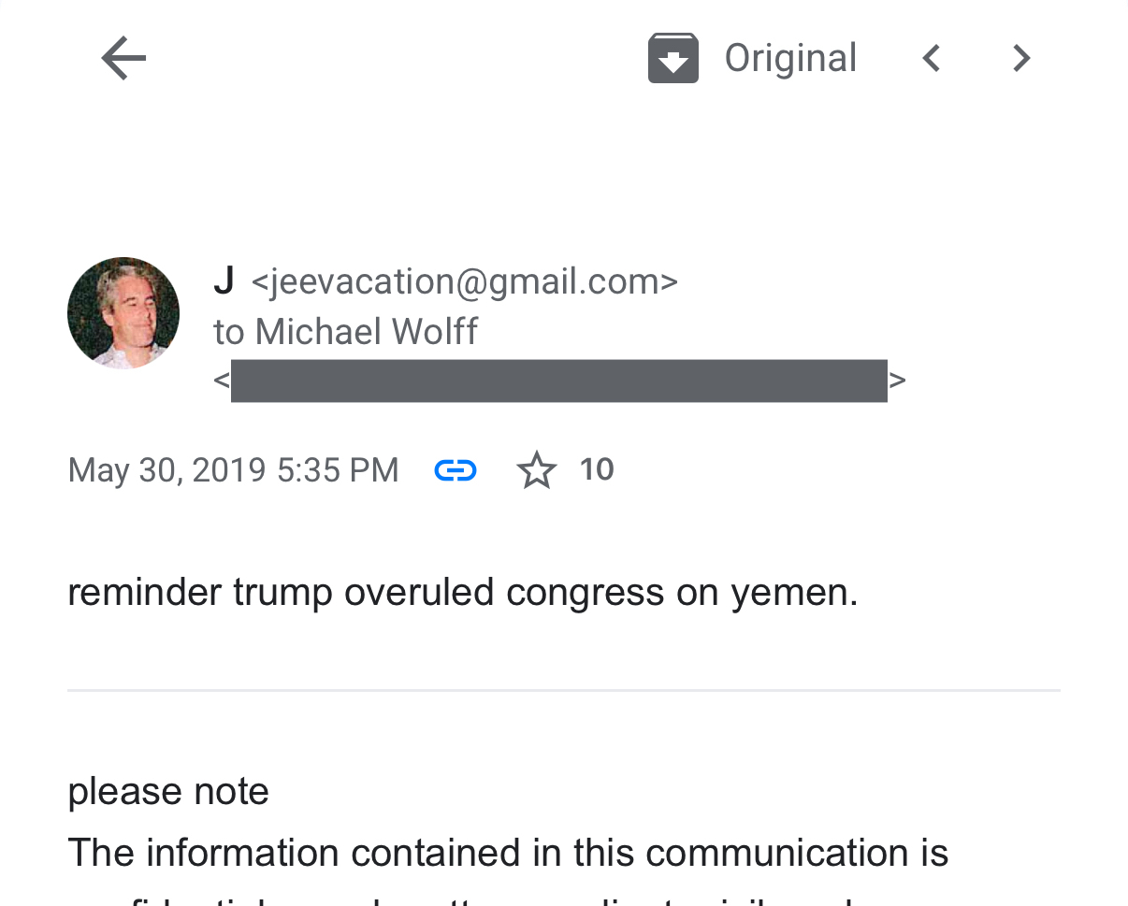Click the blue link icon beside the date

pyautogui.click(x=456, y=470)
